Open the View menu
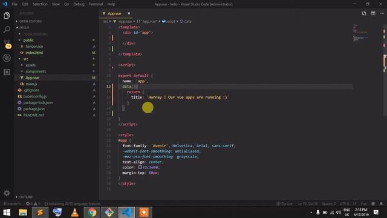Screen dimensions: 387x218 [56, 4]
